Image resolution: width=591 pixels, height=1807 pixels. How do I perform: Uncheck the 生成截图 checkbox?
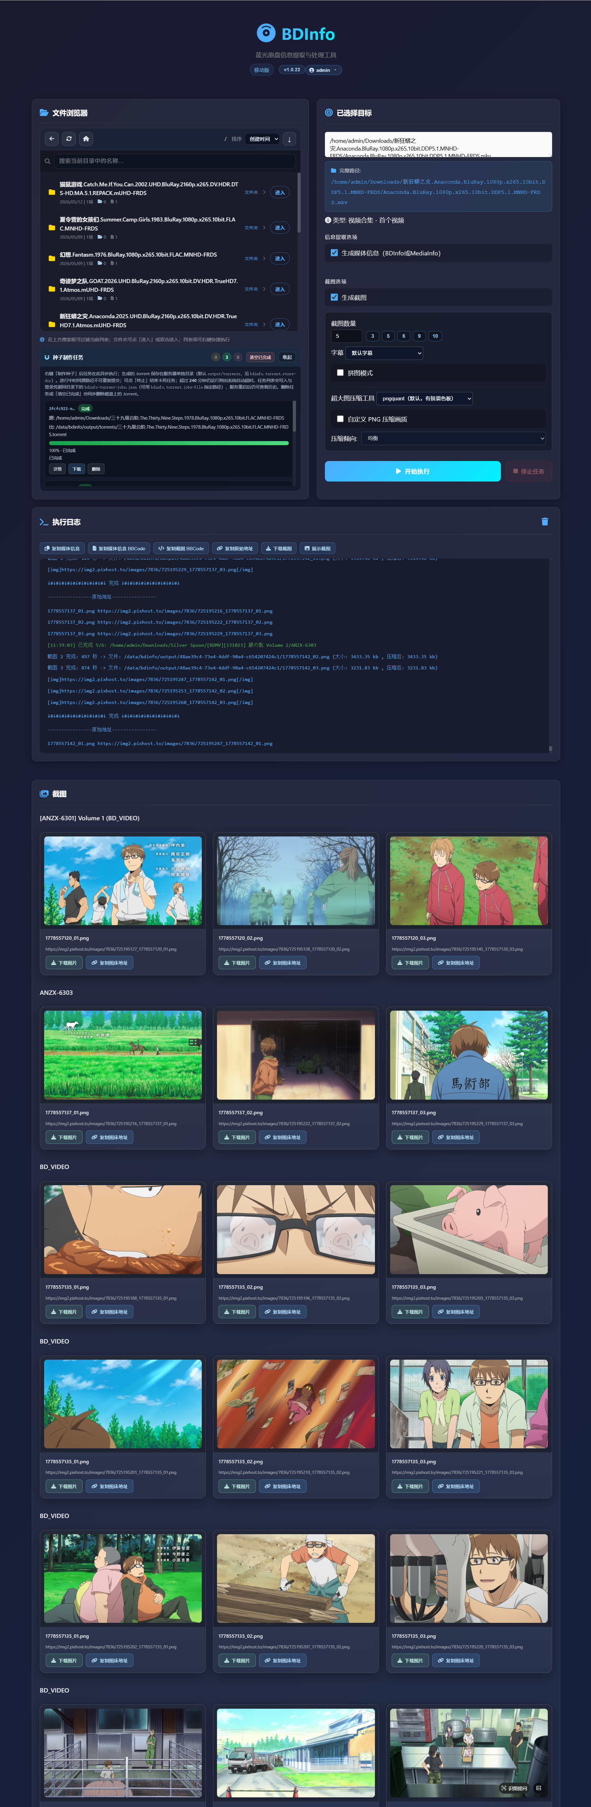335,297
